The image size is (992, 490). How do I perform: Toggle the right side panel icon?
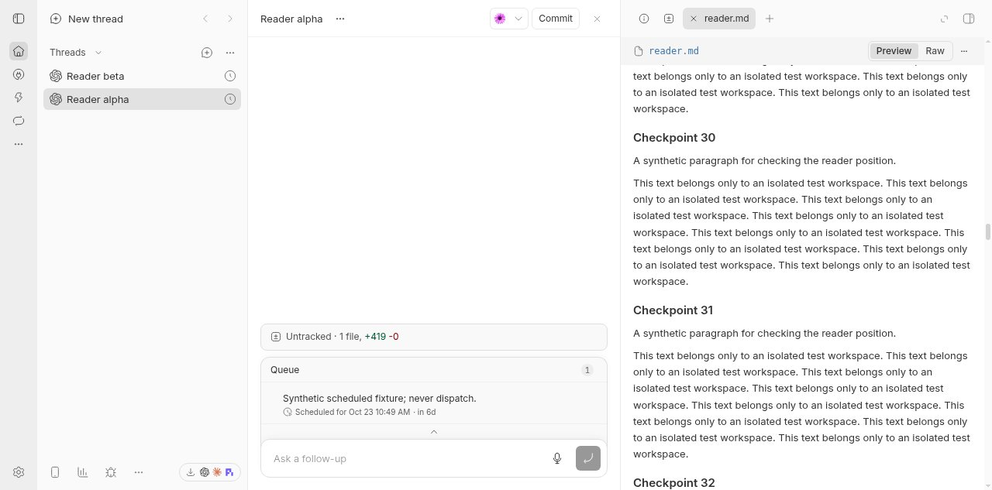[969, 19]
